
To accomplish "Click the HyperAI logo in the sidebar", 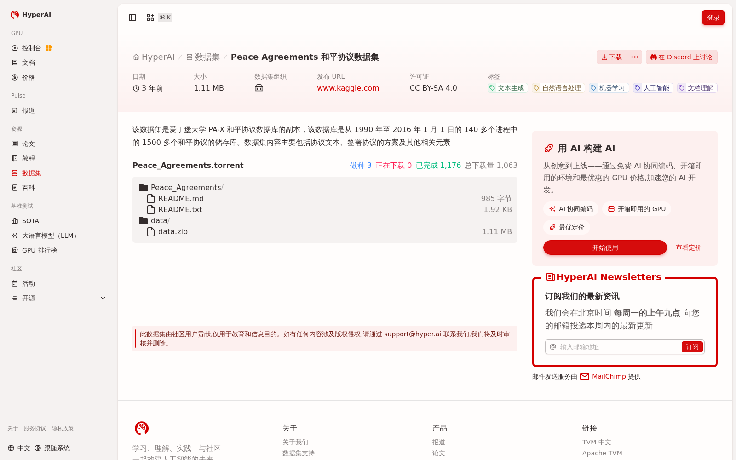I will (x=31, y=15).
